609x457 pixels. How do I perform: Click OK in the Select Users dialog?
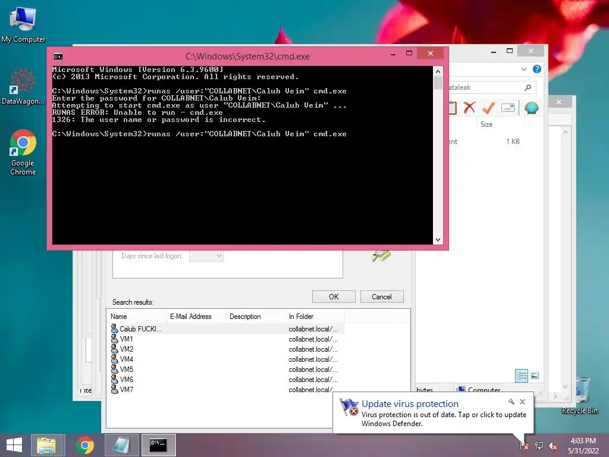(x=334, y=296)
